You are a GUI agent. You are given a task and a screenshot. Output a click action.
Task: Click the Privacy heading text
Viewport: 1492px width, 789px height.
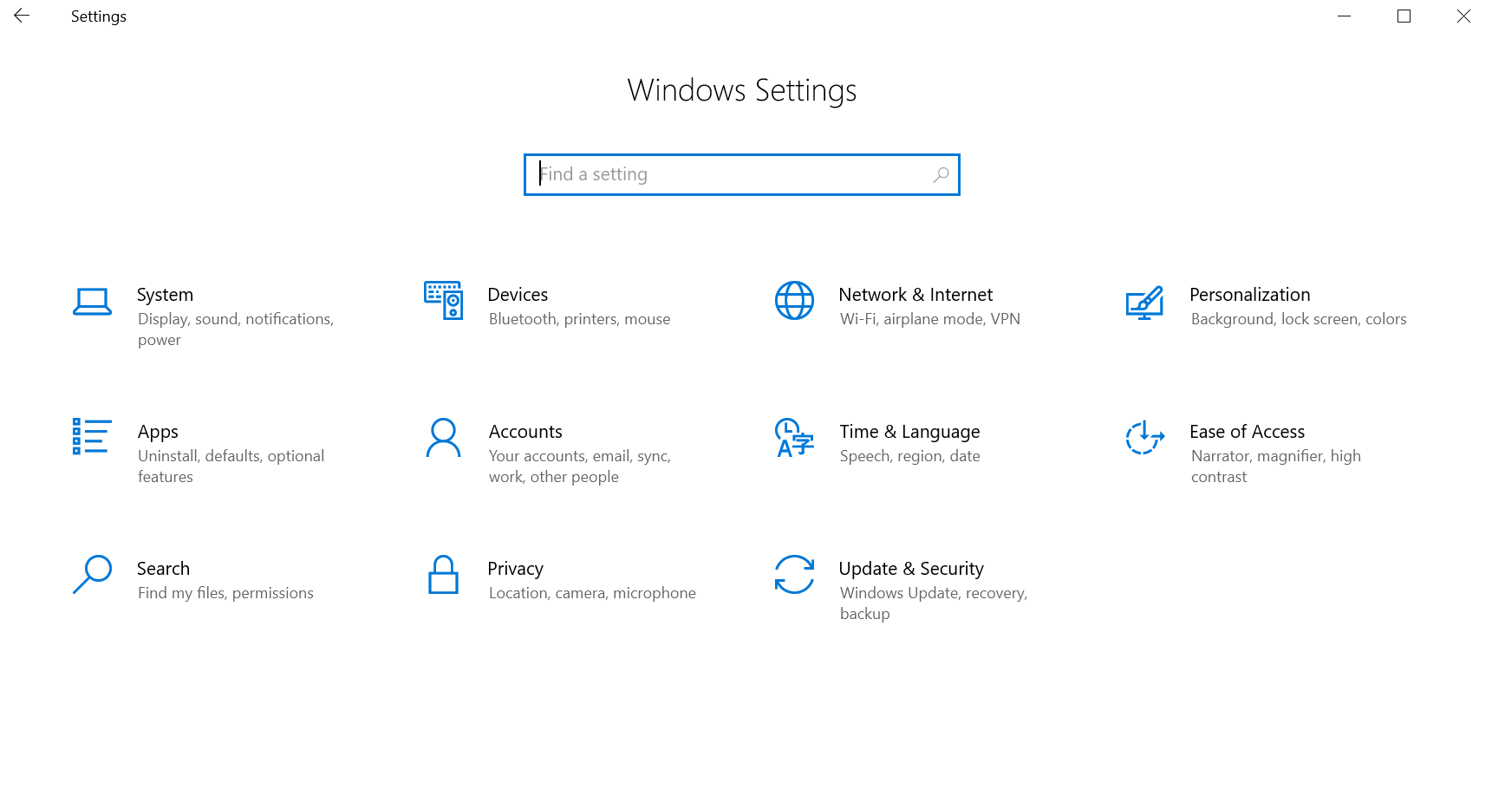point(515,569)
